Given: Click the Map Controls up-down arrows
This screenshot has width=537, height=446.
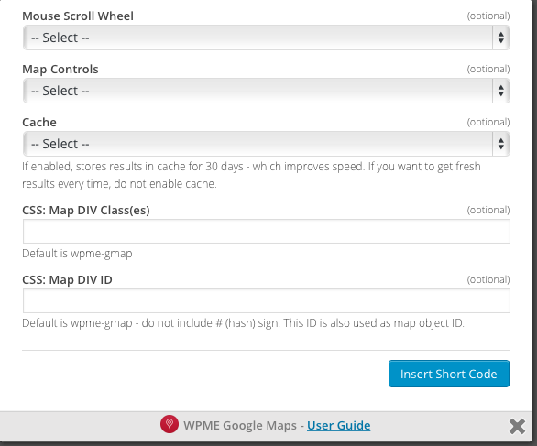Looking at the screenshot, I should (500, 91).
